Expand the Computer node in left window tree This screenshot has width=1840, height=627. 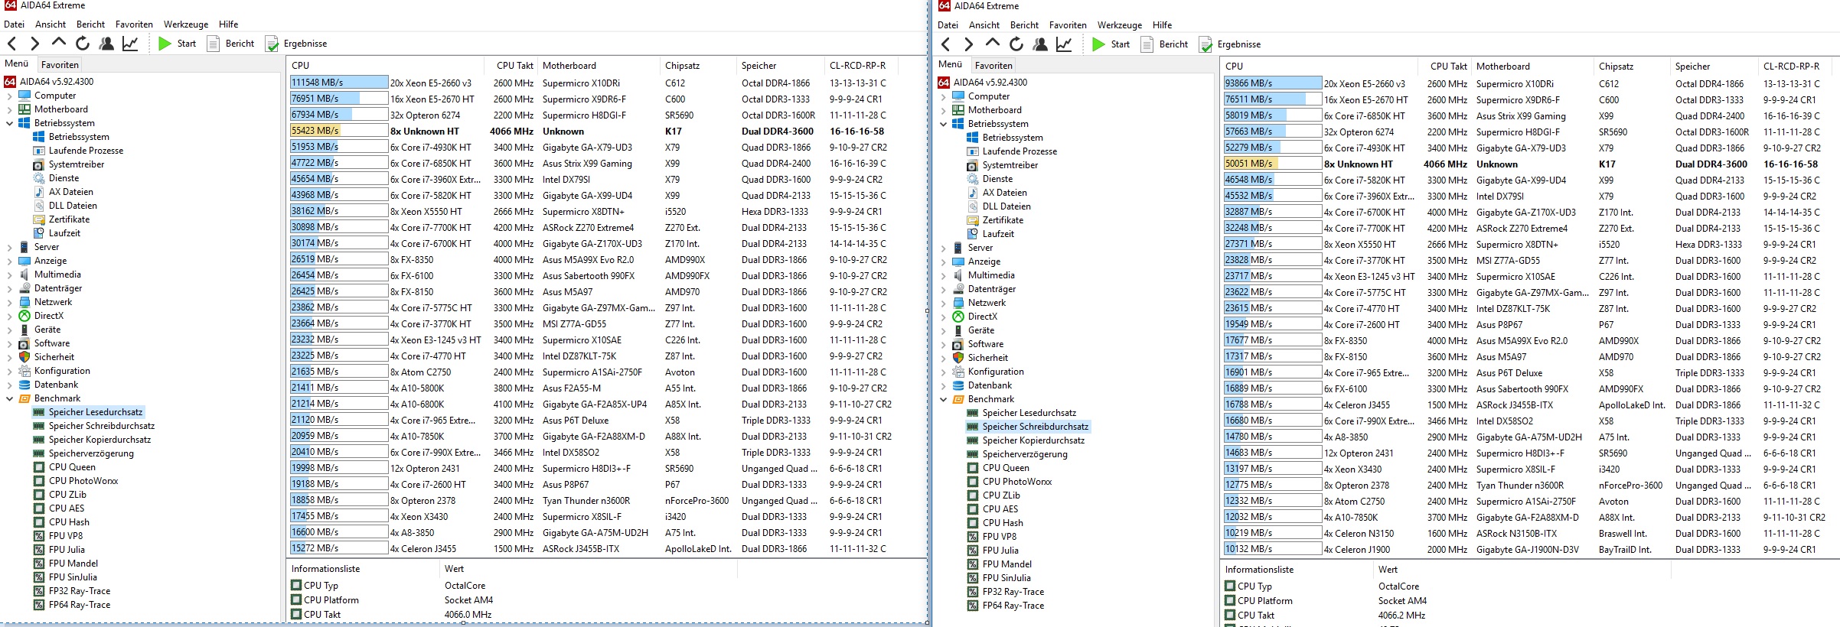tap(9, 96)
